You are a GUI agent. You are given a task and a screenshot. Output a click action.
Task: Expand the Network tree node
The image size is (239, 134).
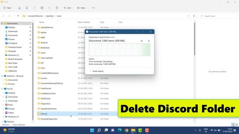pos(2,122)
